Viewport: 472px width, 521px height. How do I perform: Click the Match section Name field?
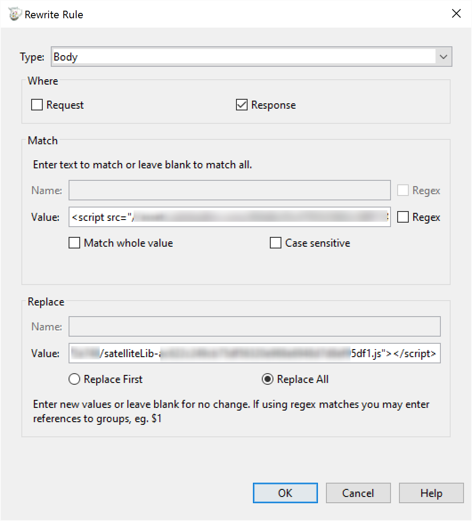[x=229, y=191]
